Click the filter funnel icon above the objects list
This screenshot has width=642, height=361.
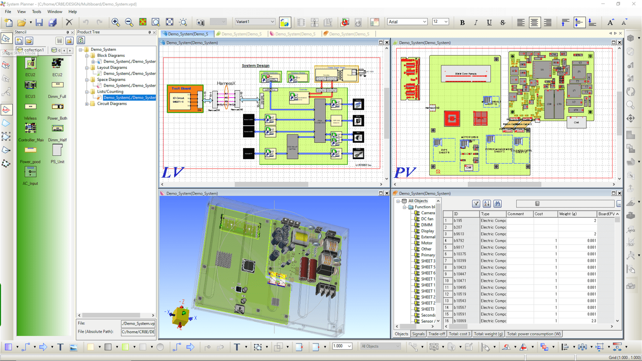(476, 204)
